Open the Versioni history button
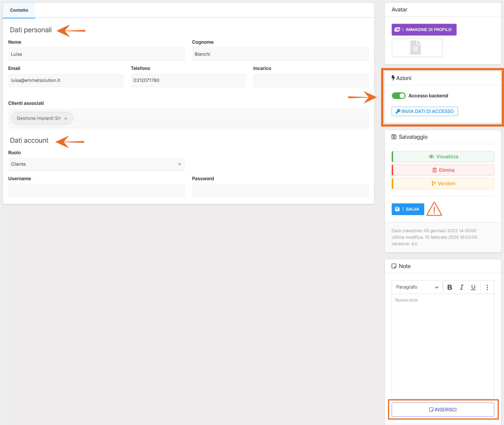Viewport: 504px width, 425px height. pyautogui.click(x=443, y=183)
